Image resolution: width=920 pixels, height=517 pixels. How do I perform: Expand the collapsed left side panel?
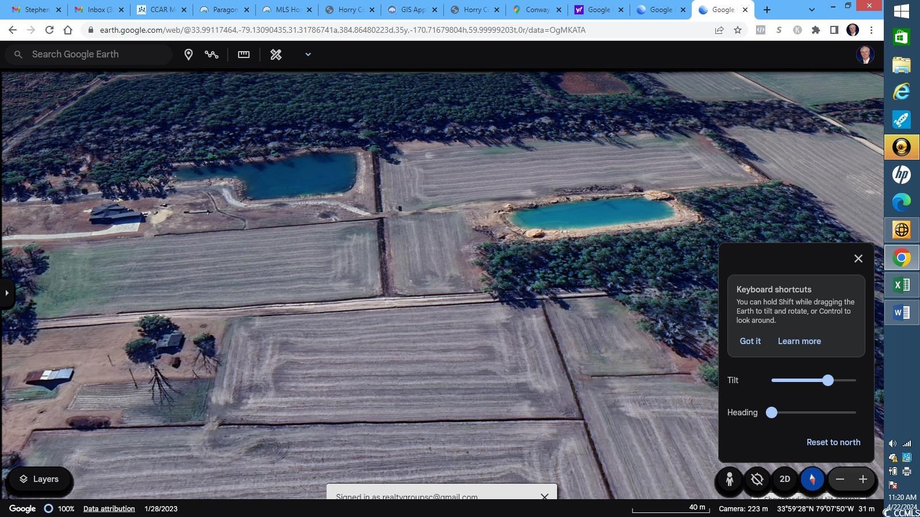[7, 293]
